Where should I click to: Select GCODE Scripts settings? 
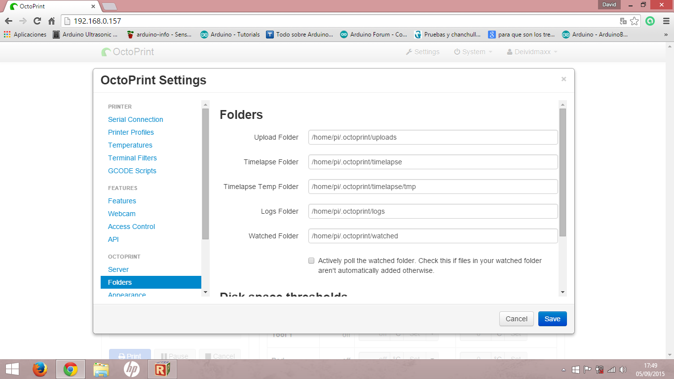pyautogui.click(x=132, y=171)
